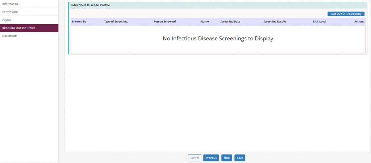Click the Screening Results column header
Viewport: 371px width, 163px height.
(x=275, y=22)
